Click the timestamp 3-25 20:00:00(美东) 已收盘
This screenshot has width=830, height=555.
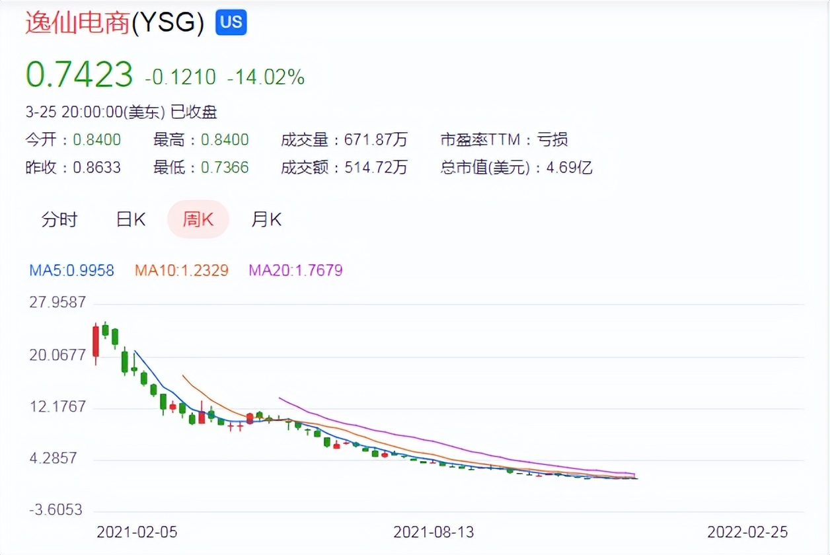coord(122,112)
